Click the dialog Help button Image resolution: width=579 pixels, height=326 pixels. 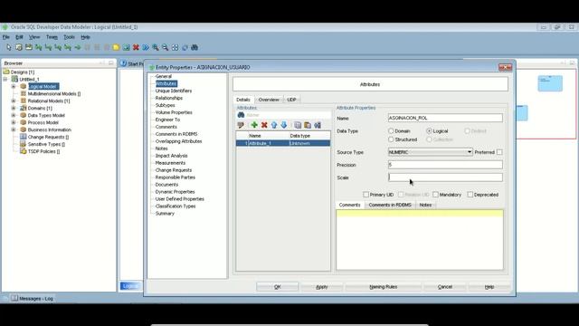point(489,287)
